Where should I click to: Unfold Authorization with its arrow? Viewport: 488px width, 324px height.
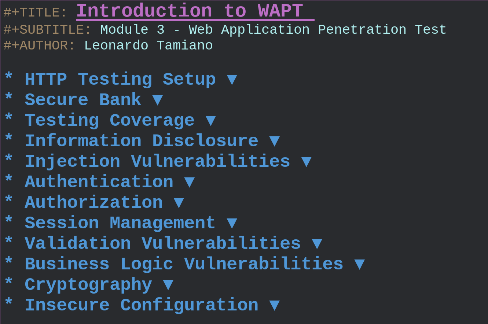[179, 203]
